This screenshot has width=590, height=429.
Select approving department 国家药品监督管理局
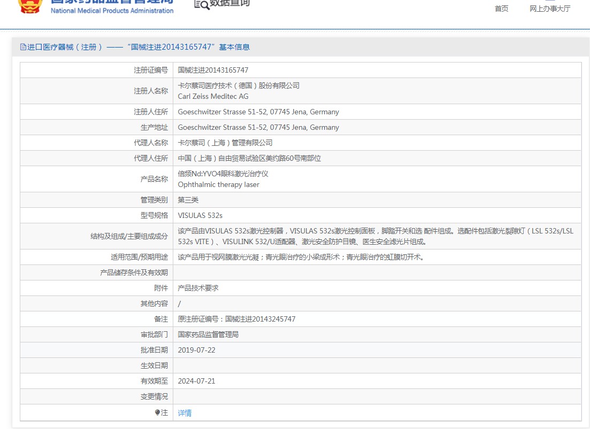(208, 334)
